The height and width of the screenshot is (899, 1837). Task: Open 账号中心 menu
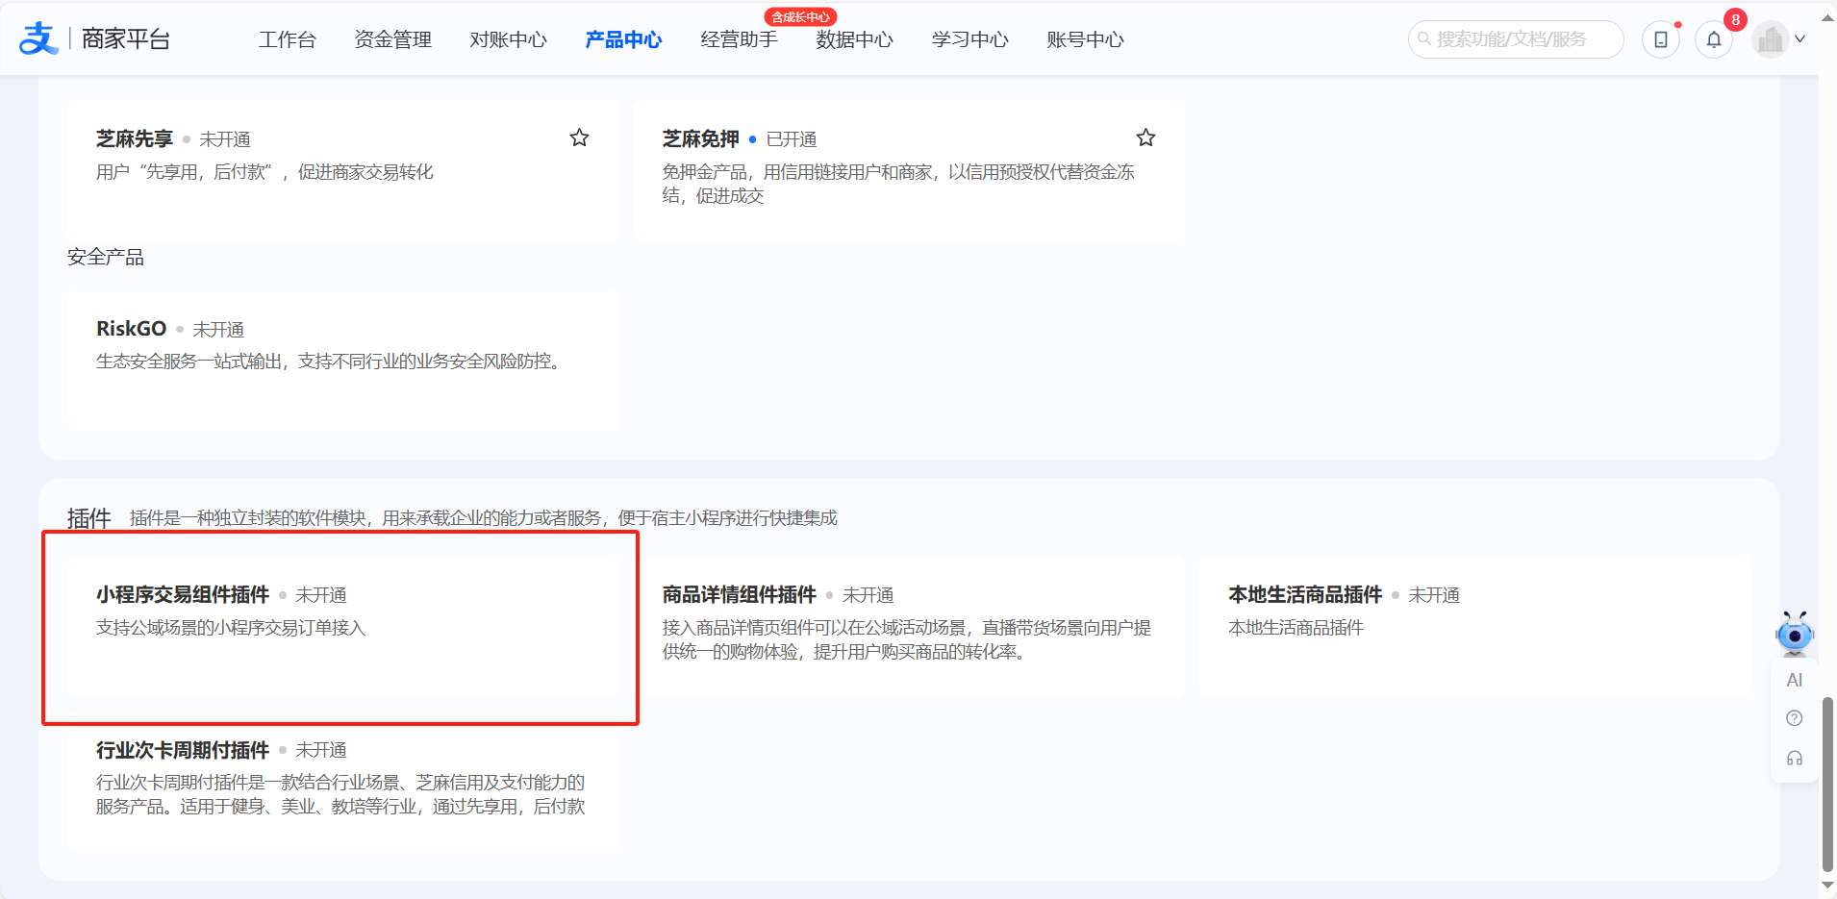tap(1085, 39)
